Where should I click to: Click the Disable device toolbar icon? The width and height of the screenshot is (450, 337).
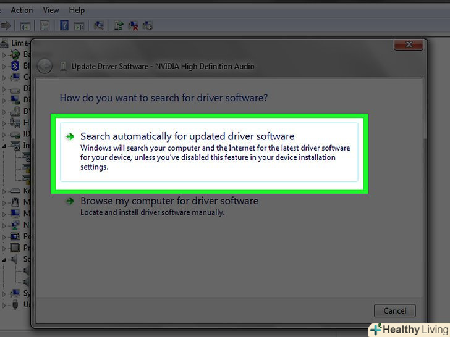148,26
